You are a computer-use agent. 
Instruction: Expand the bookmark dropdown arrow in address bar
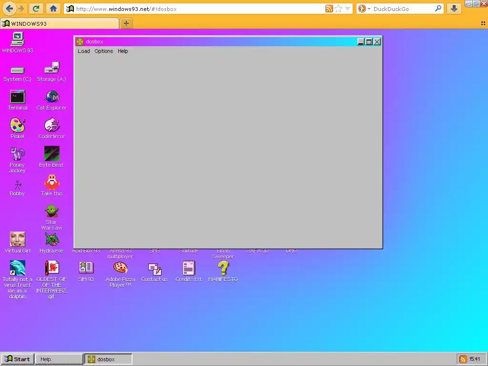coord(347,9)
